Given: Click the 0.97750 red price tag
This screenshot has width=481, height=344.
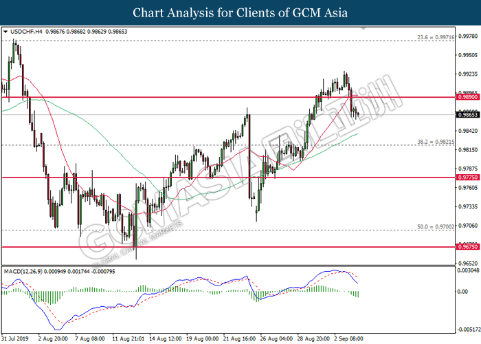Looking at the screenshot, I should tap(467, 178).
